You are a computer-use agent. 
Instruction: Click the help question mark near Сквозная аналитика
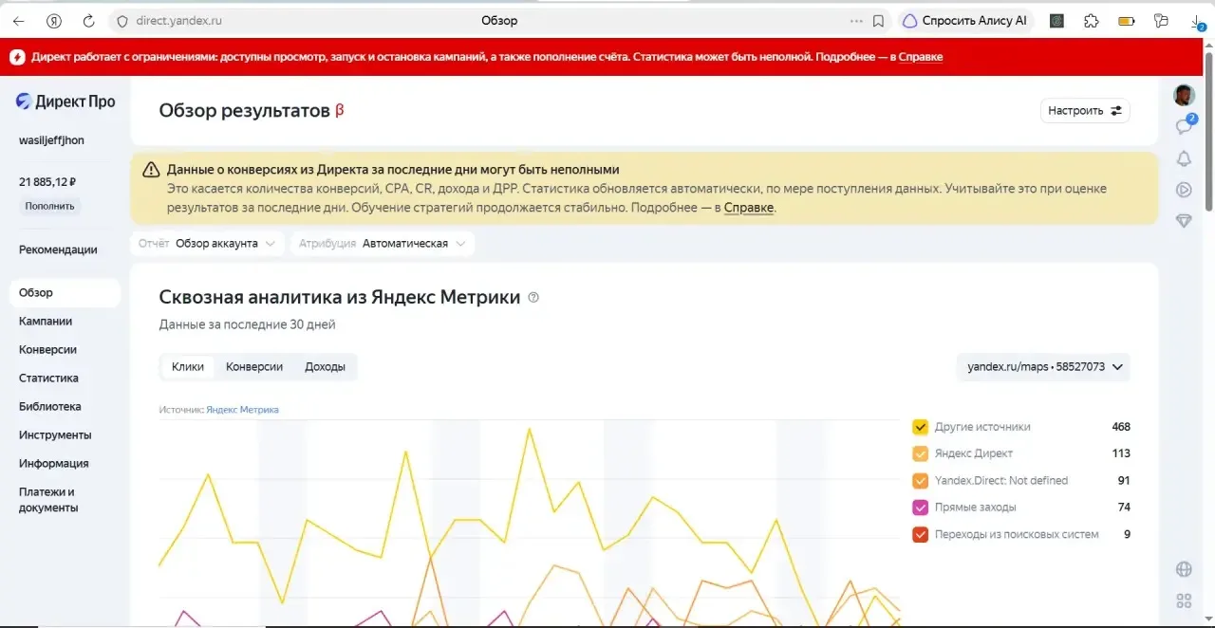click(533, 298)
